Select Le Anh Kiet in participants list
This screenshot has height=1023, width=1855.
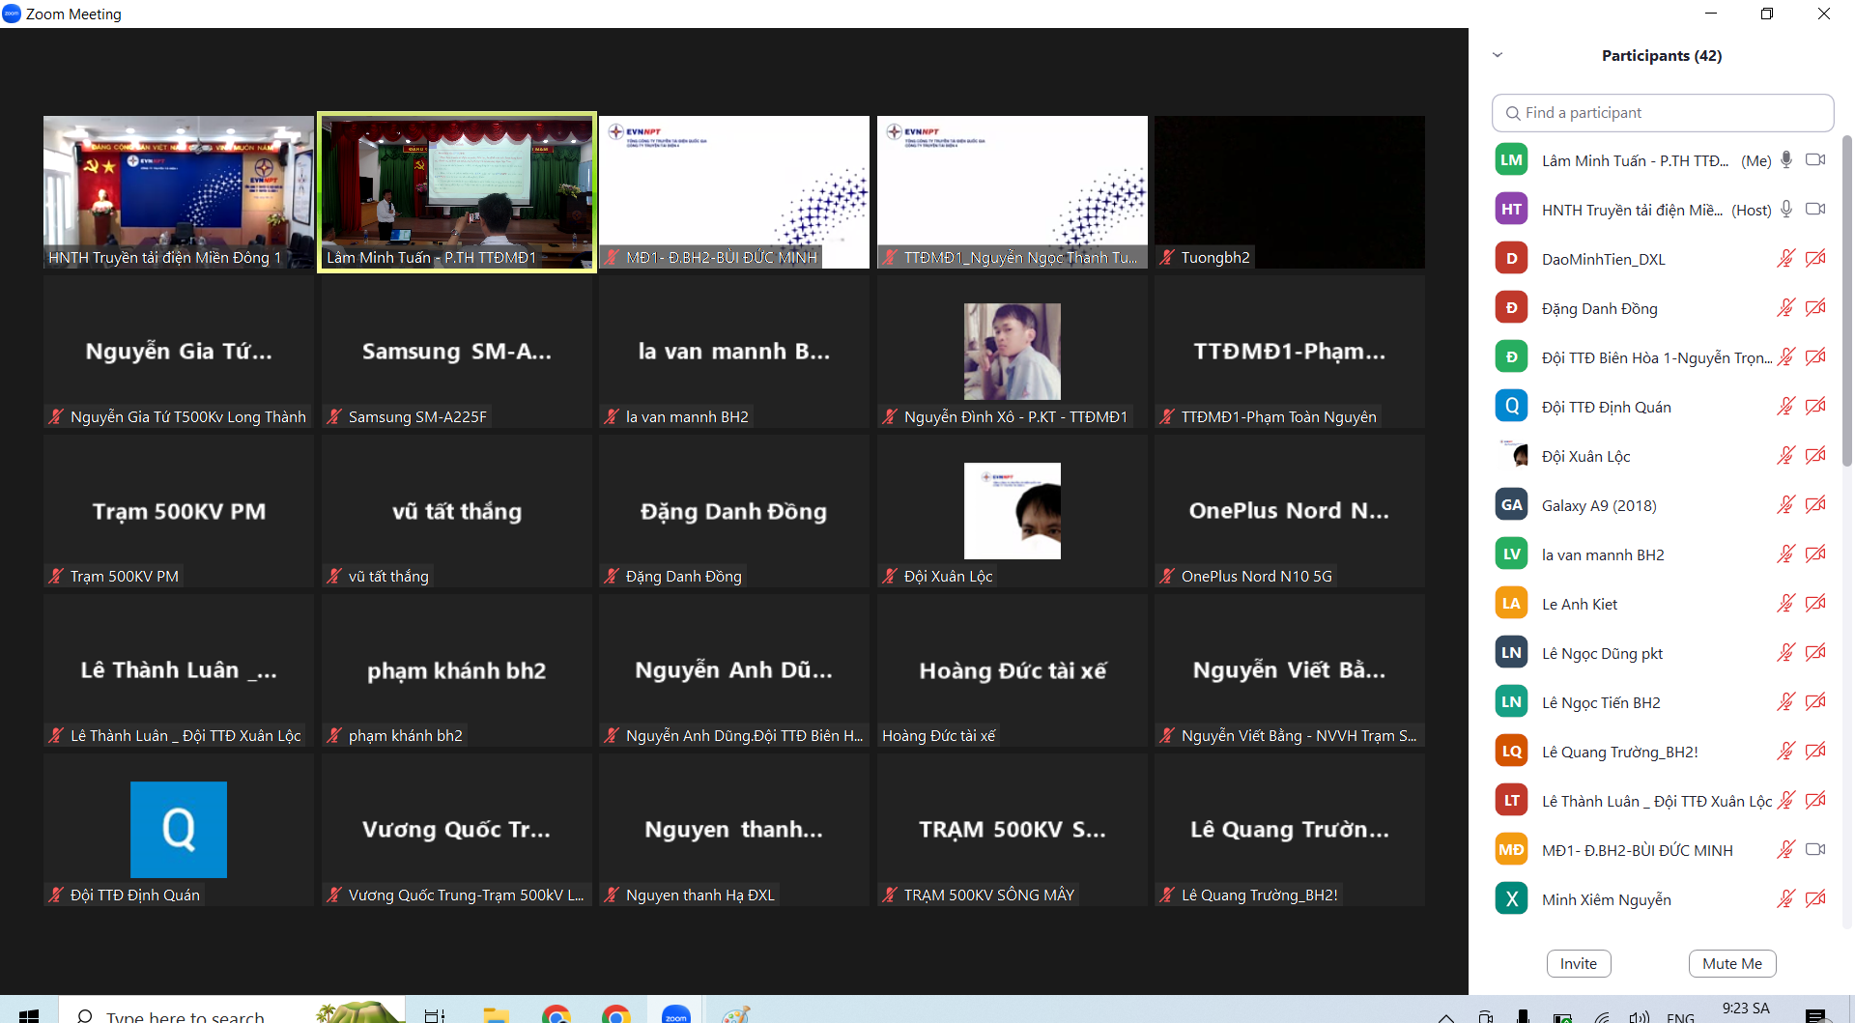coord(1580,604)
